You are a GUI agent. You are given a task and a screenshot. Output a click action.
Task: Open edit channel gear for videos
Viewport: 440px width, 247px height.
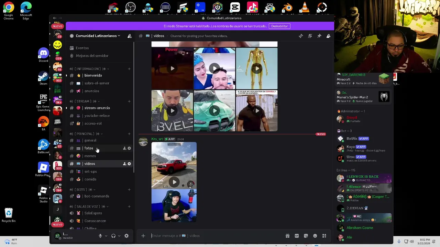[x=129, y=164]
